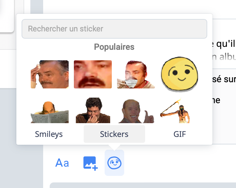The width and height of the screenshot is (236, 188).
Task: Switch to the Smileys tab
Action: [x=49, y=134]
